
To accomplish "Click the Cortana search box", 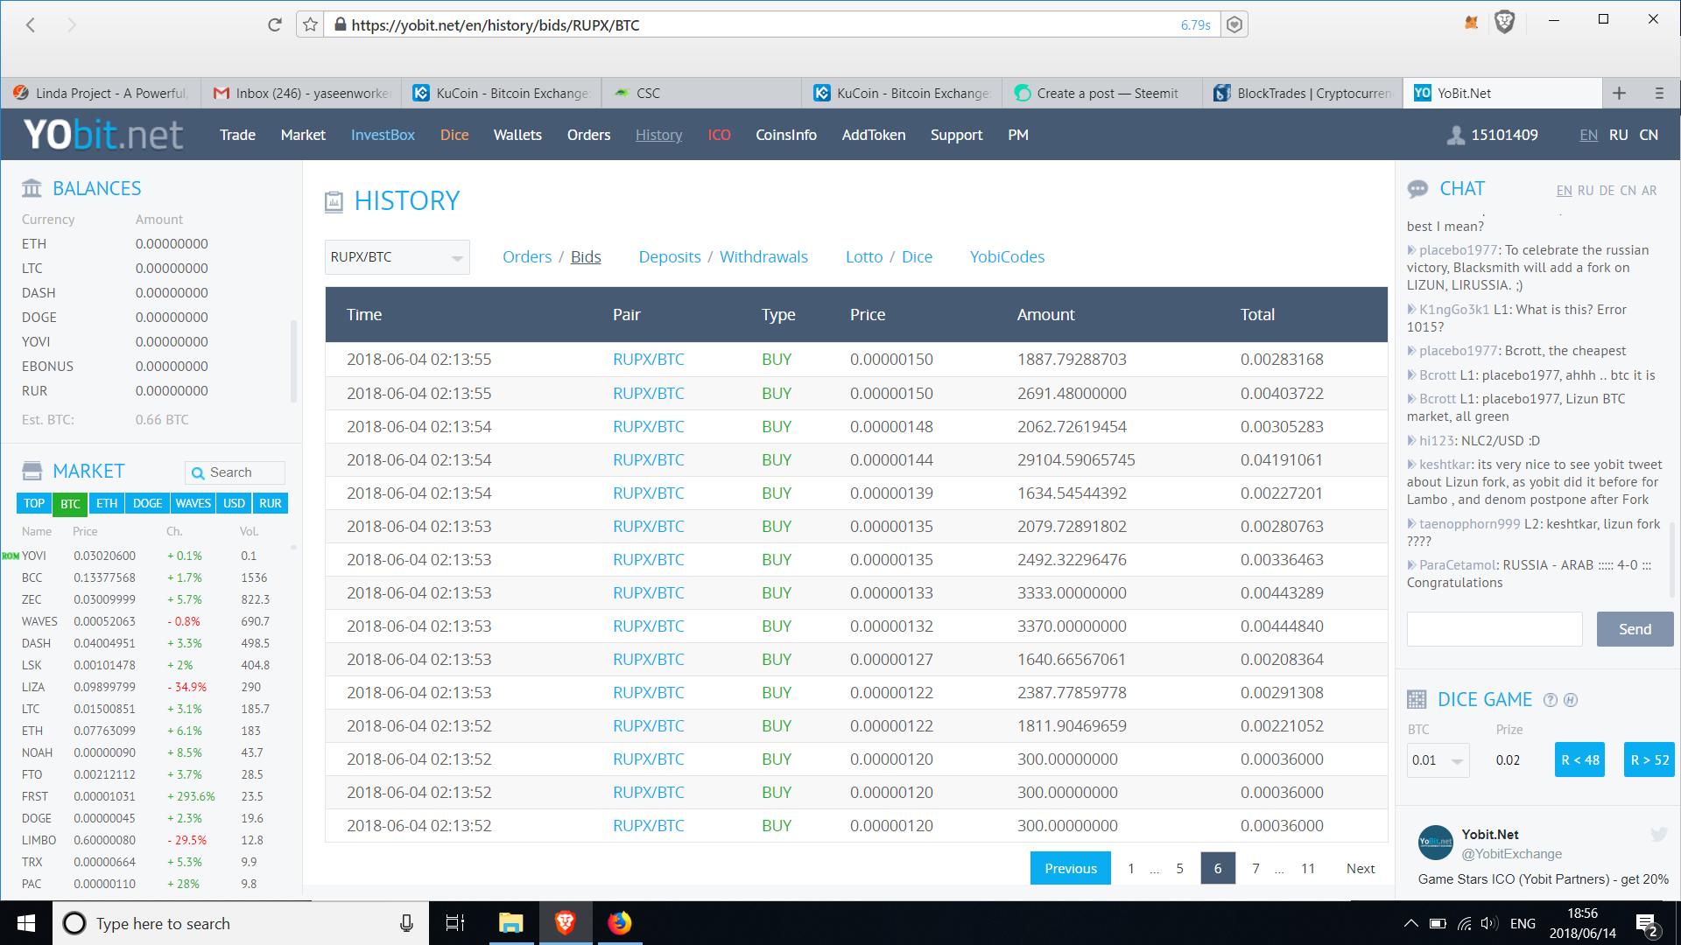I will pyautogui.click(x=241, y=923).
